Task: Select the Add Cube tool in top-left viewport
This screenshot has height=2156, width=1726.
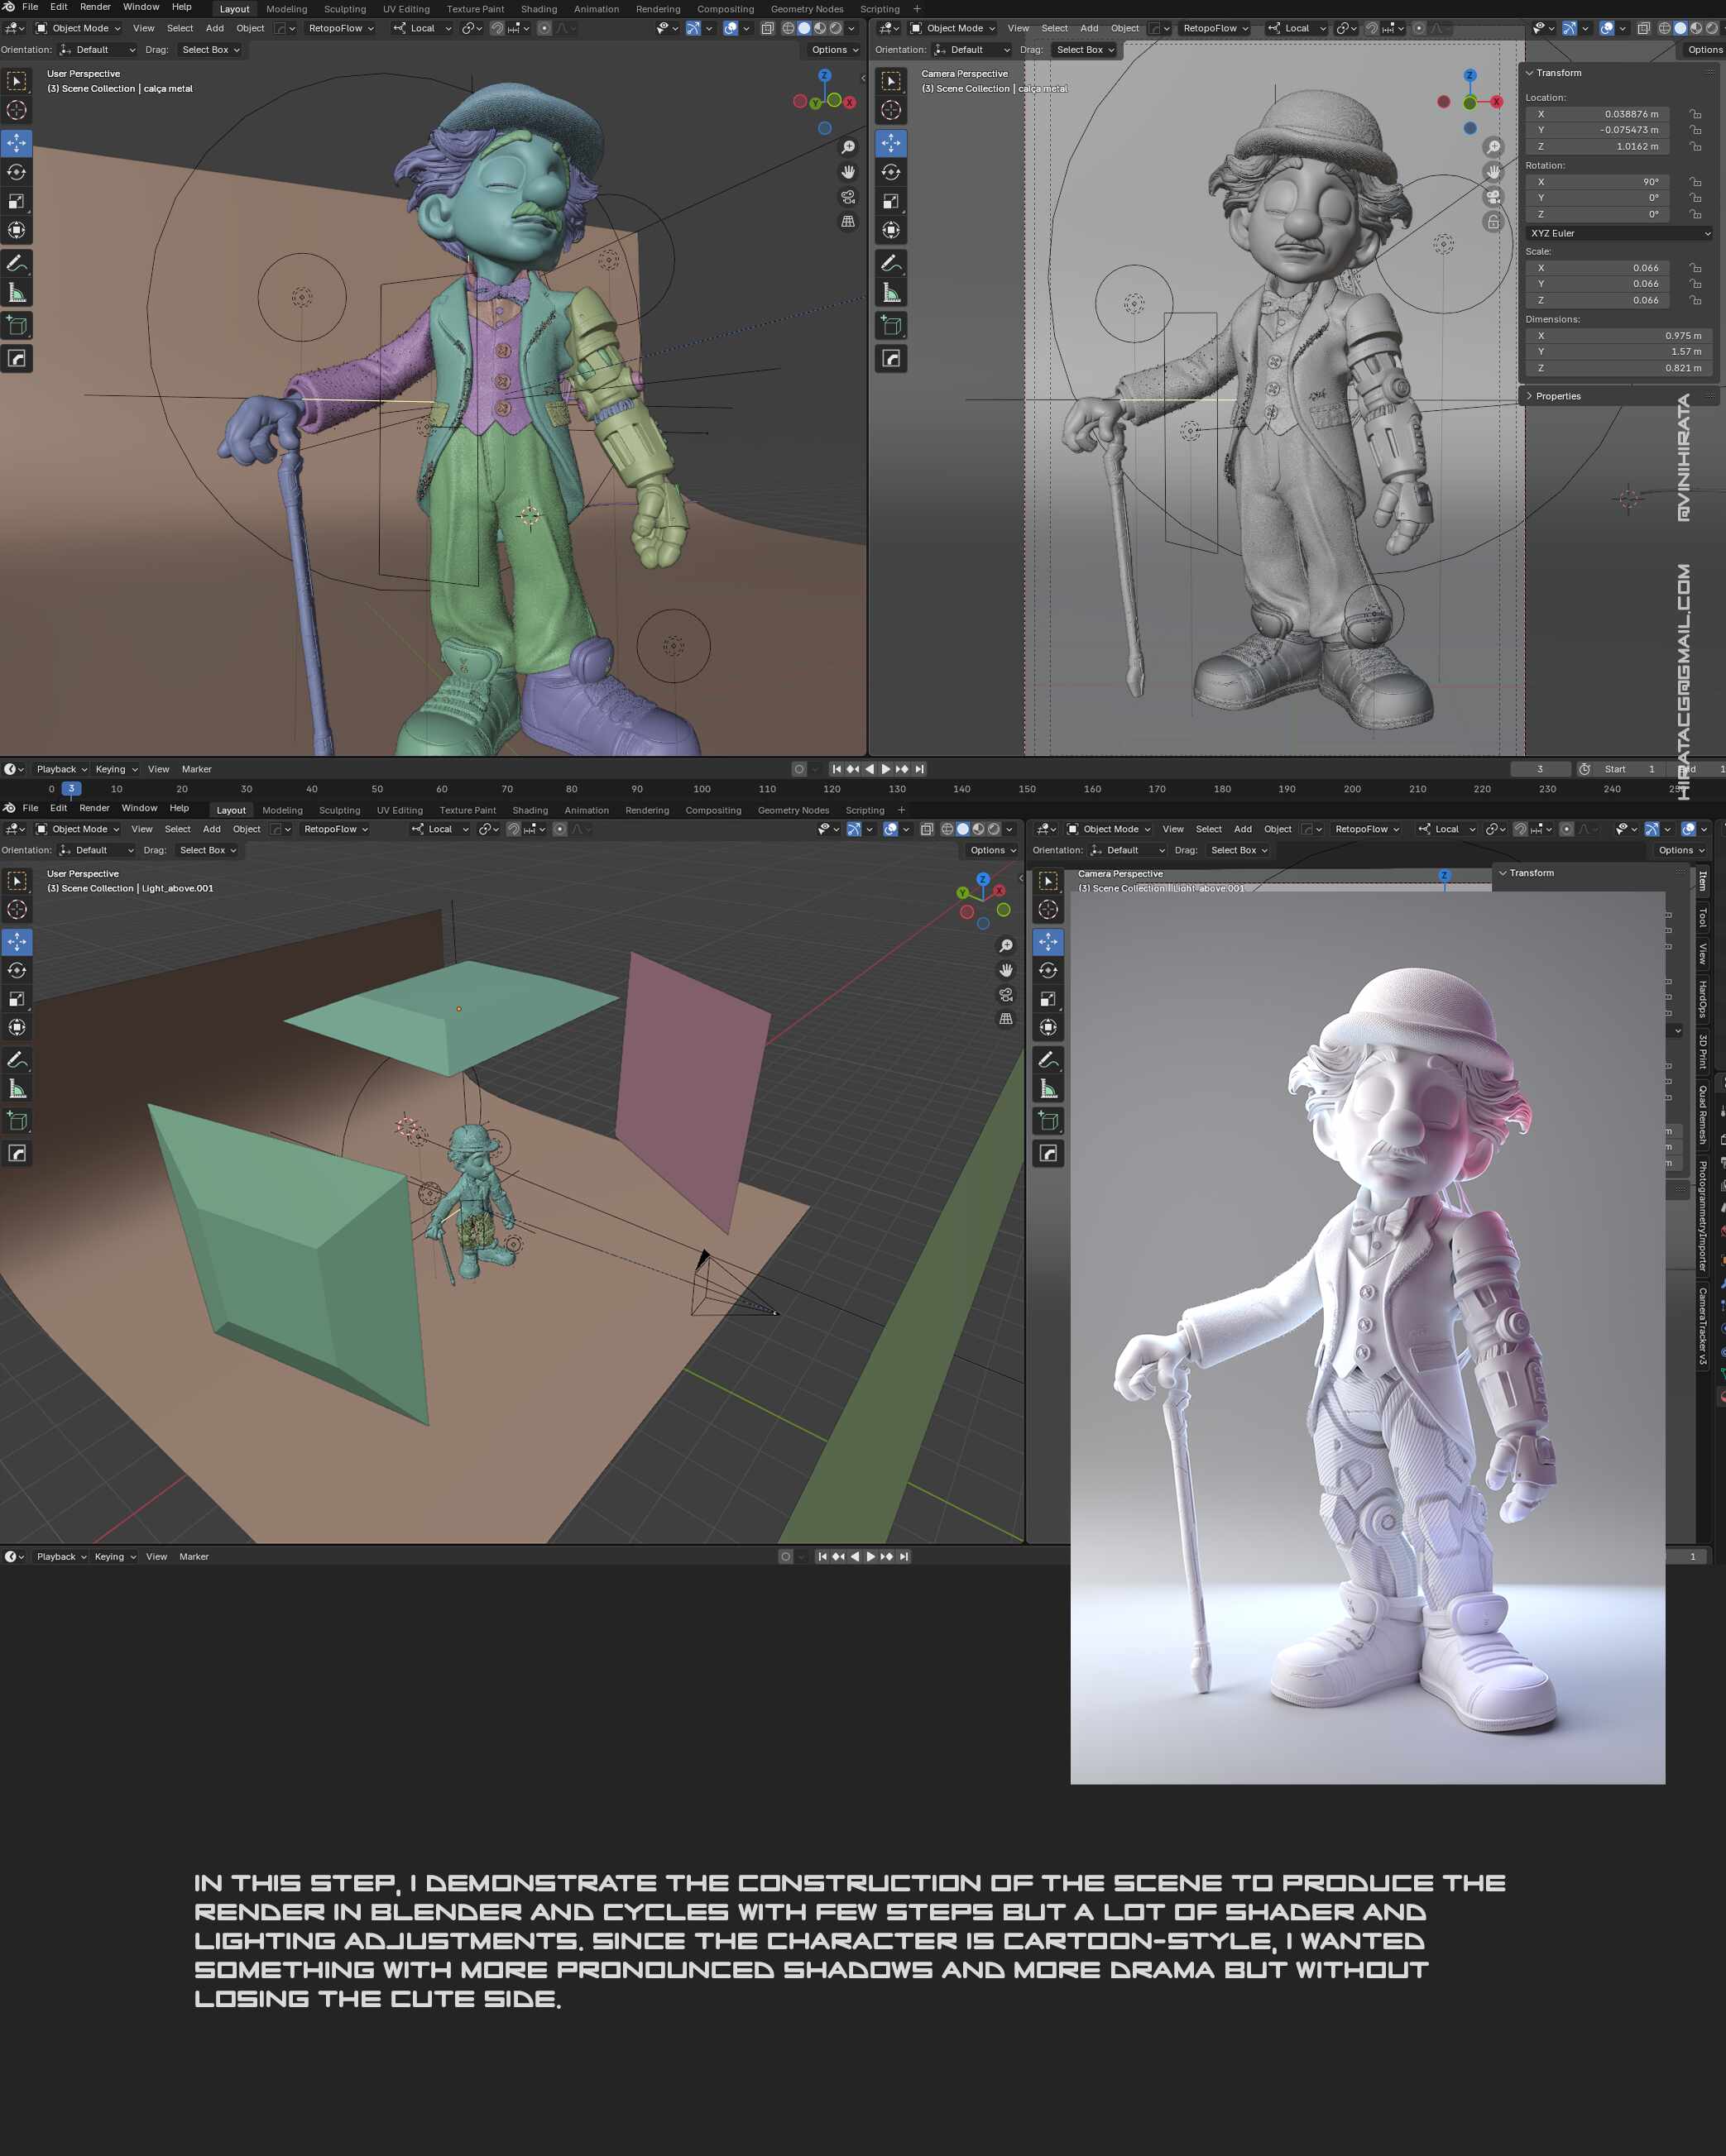Action: [17, 325]
